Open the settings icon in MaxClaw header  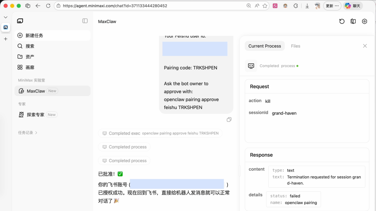[x=365, y=21]
